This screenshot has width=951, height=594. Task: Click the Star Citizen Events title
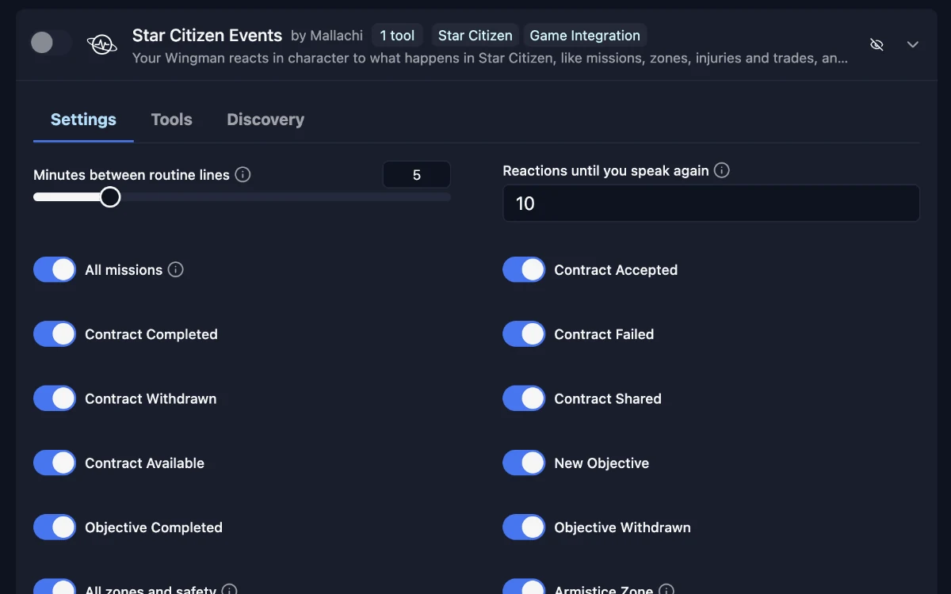pos(207,36)
